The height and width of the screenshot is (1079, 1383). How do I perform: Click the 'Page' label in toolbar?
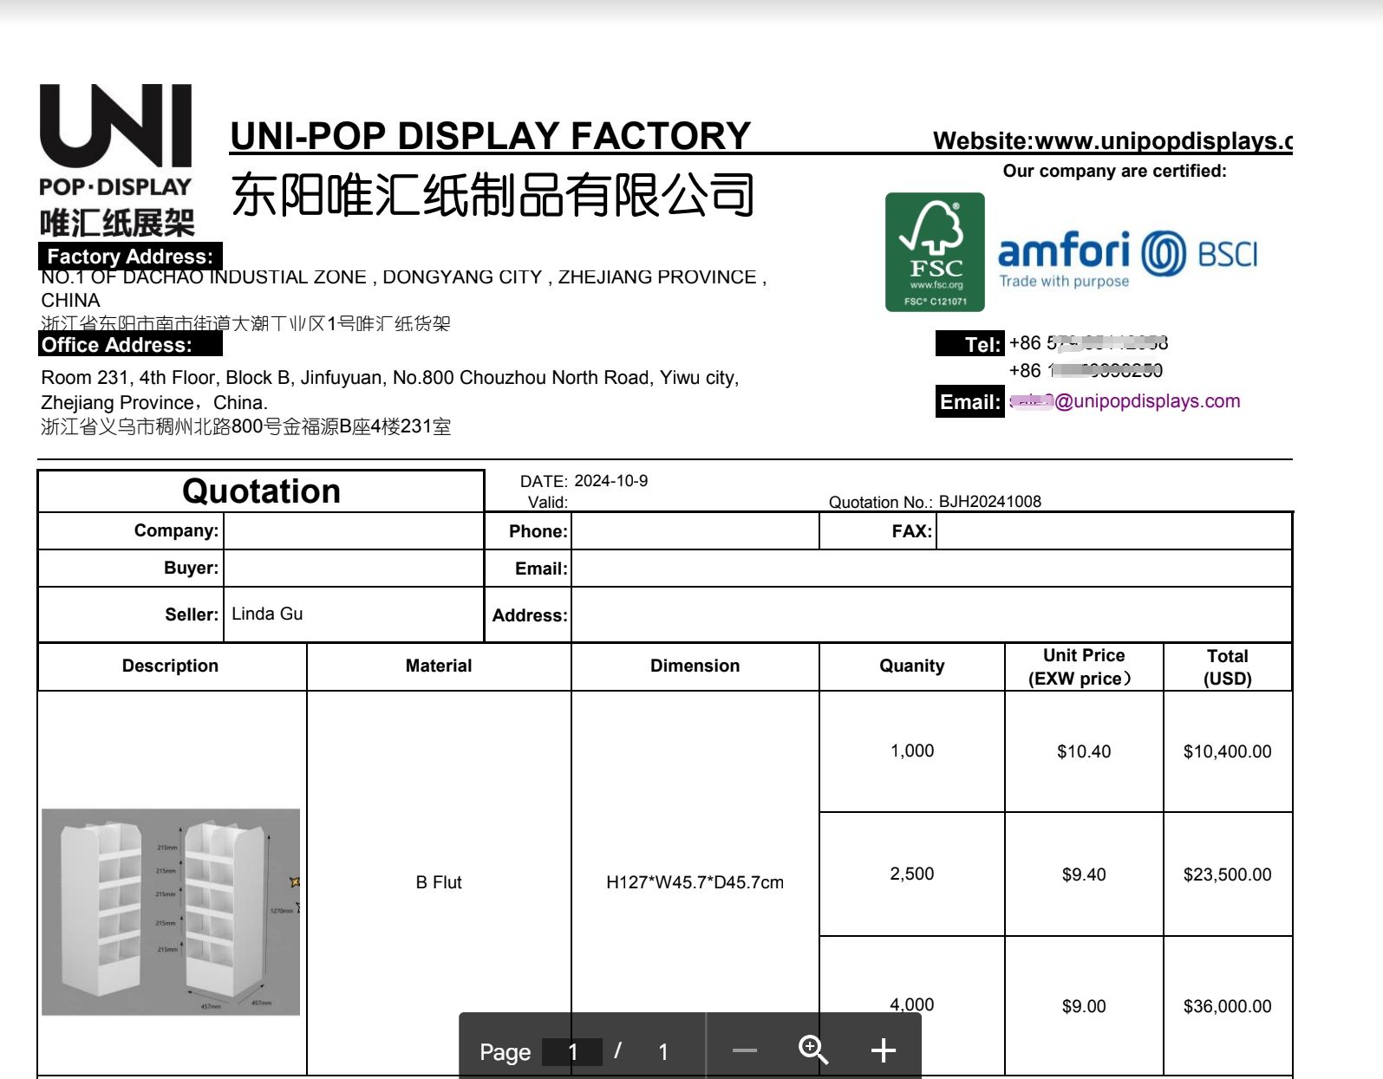click(505, 1052)
